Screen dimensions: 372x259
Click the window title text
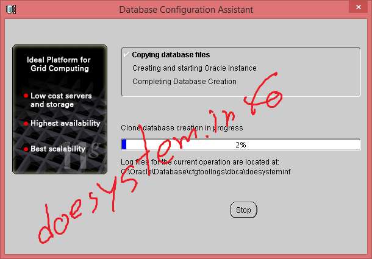point(186,10)
